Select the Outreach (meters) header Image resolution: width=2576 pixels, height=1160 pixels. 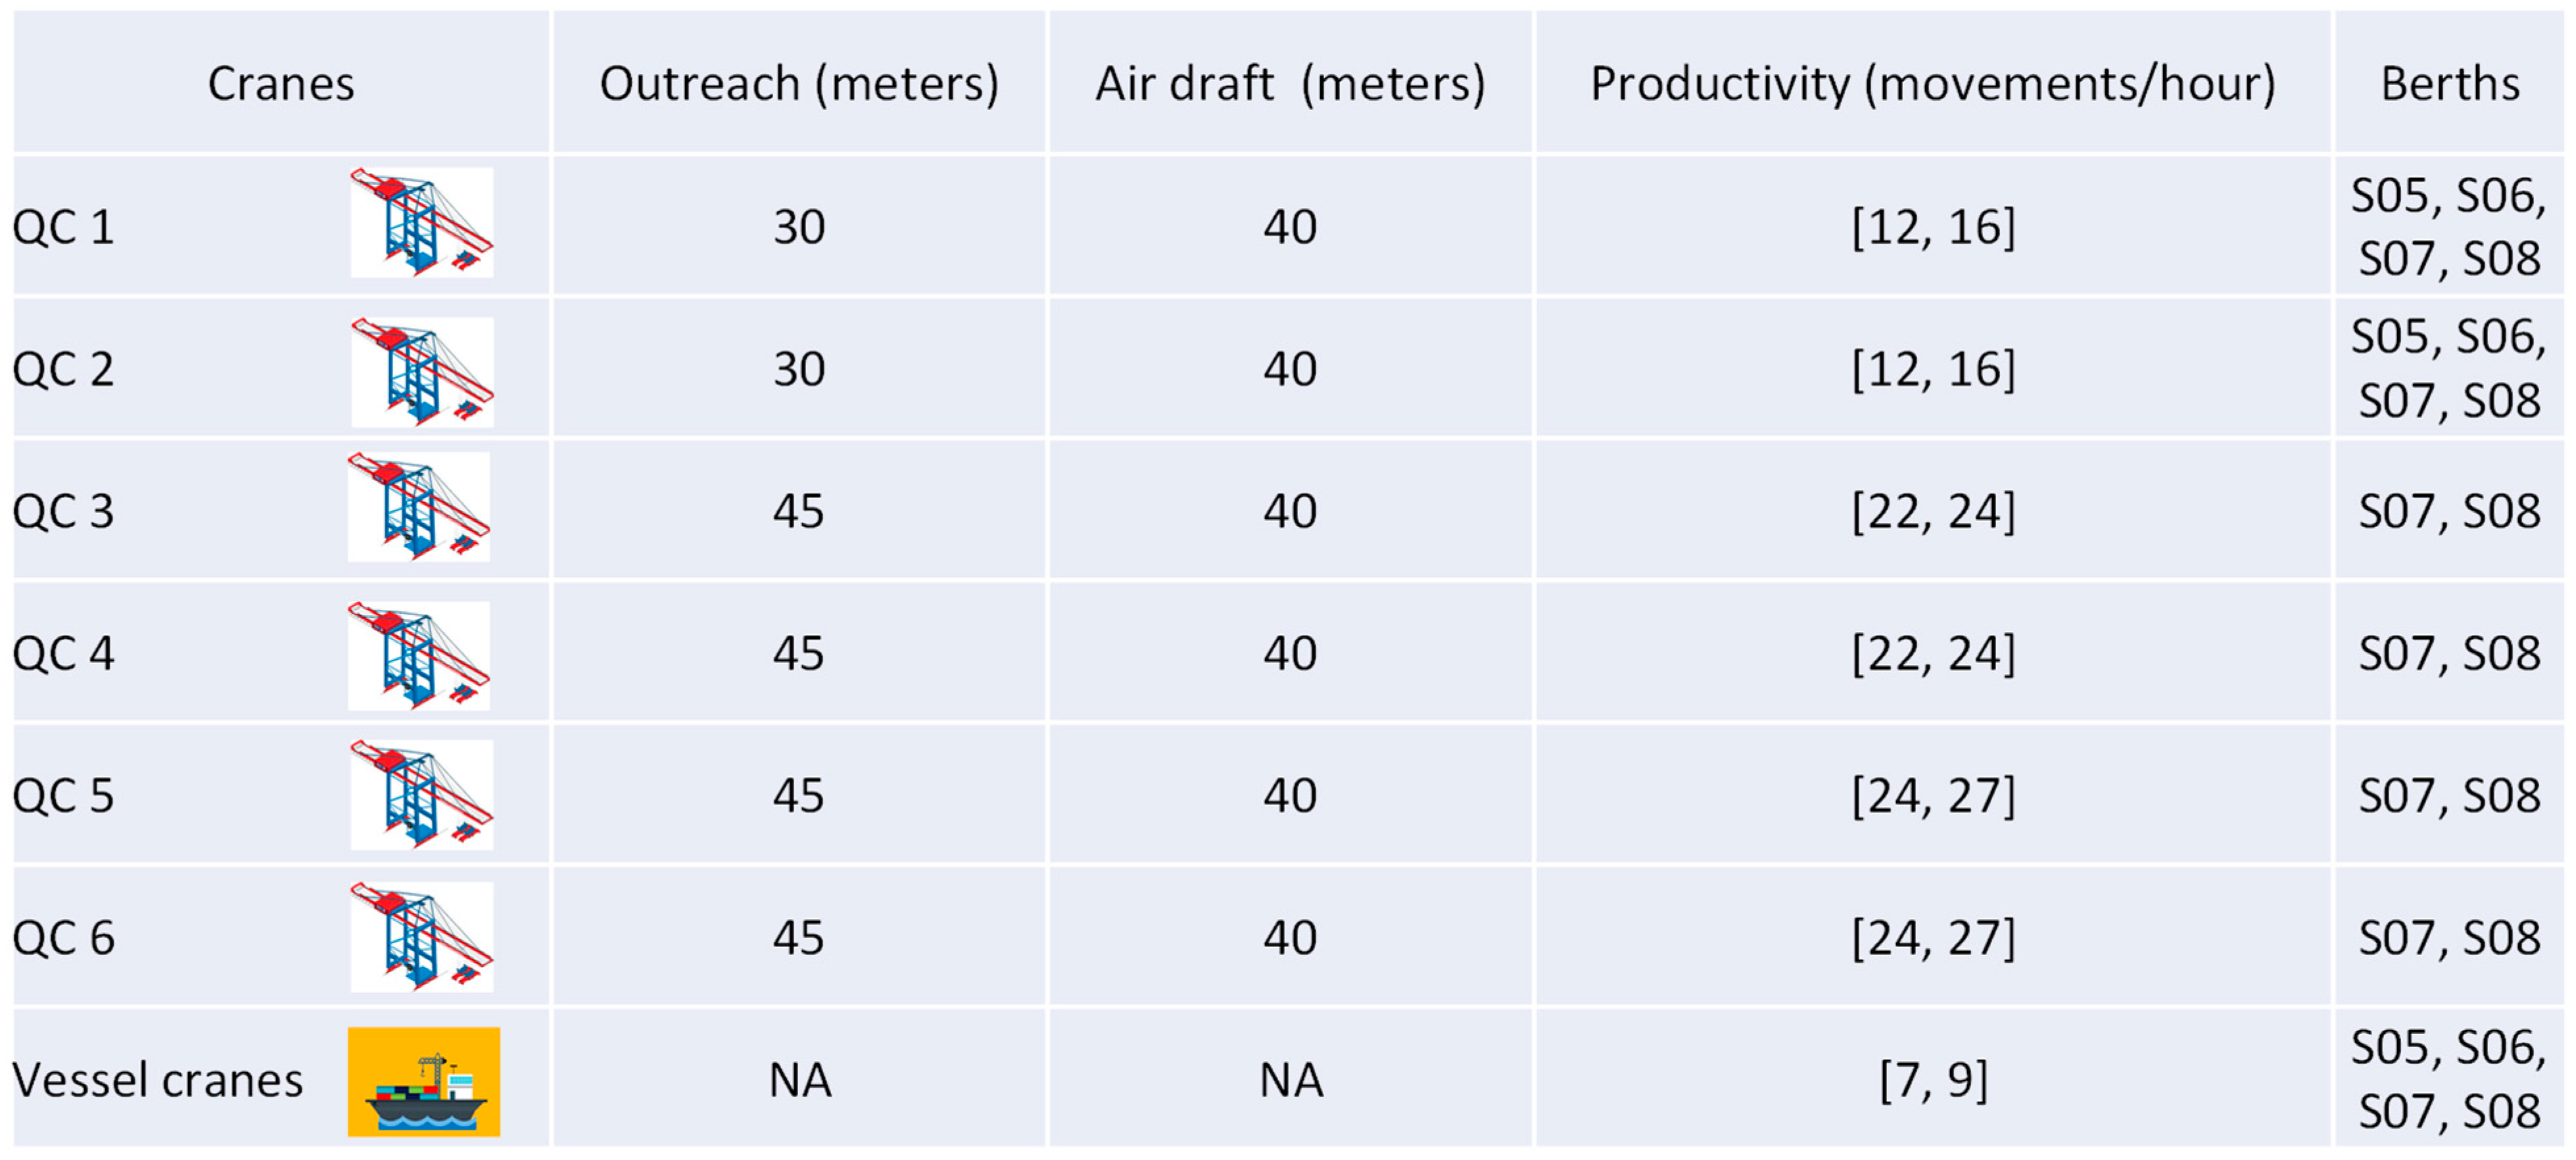click(x=798, y=84)
